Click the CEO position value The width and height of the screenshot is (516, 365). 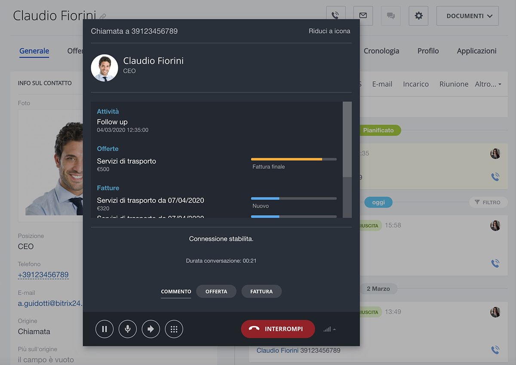[x=25, y=246]
